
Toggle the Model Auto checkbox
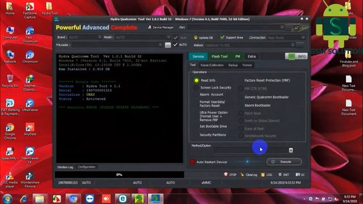coord(176,37)
